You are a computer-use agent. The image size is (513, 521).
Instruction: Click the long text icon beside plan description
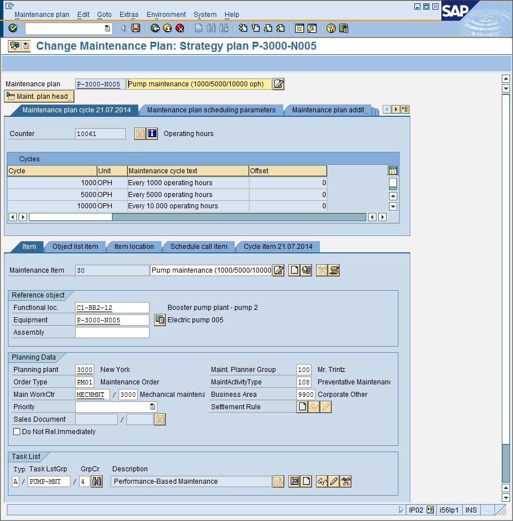point(278,84)
